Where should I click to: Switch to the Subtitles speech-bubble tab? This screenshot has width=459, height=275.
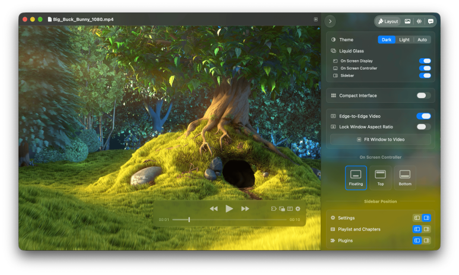click(430, 21)
